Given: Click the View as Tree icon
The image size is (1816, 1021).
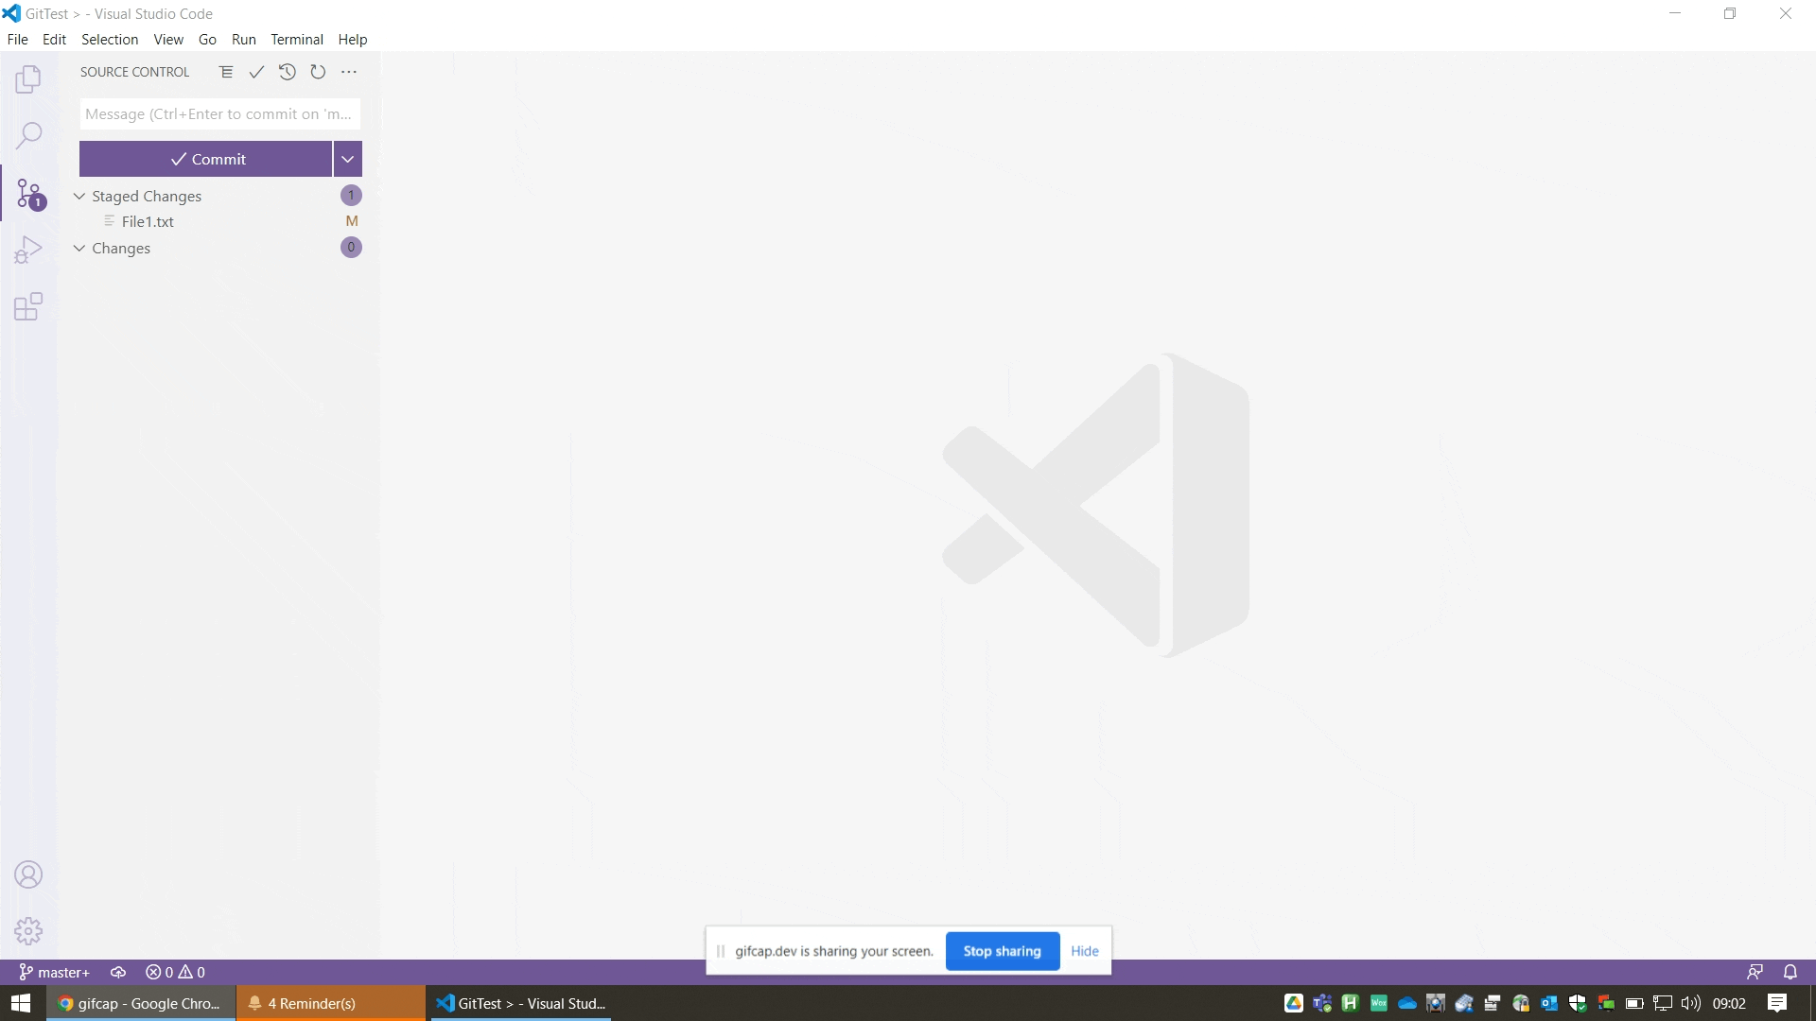Looking at the screenshot, I should coord(226,72).
